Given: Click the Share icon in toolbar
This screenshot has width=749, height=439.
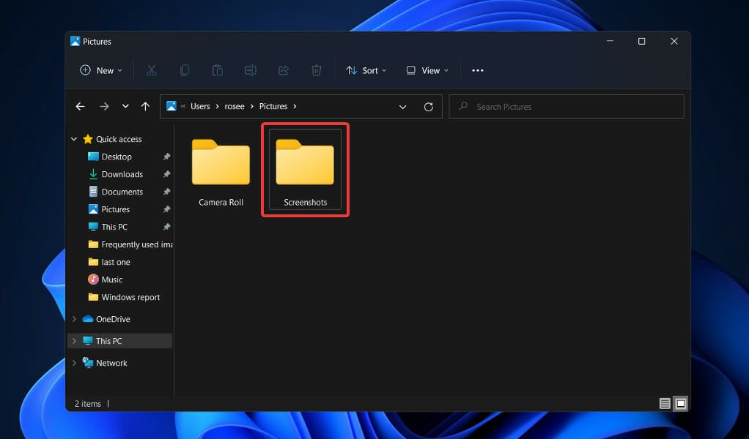Looking at the screenshot, I should coord(284,70).
